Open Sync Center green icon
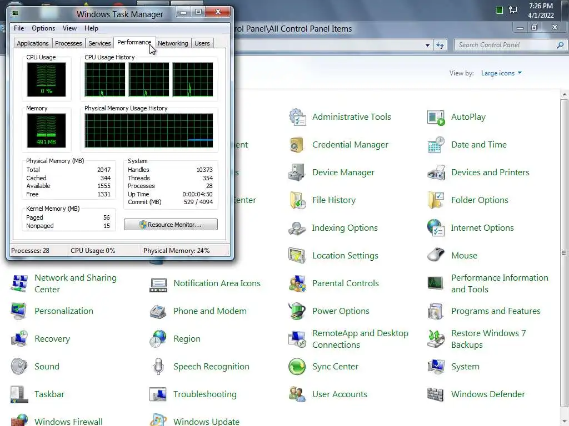 click(x=297, y=366)
